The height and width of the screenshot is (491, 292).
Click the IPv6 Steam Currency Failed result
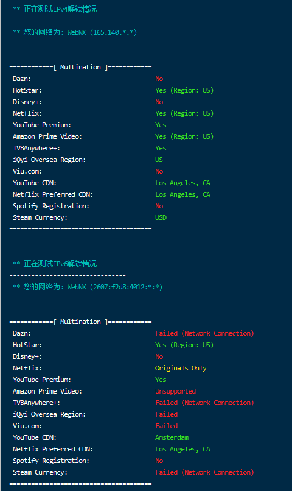(x=204, y=472)
